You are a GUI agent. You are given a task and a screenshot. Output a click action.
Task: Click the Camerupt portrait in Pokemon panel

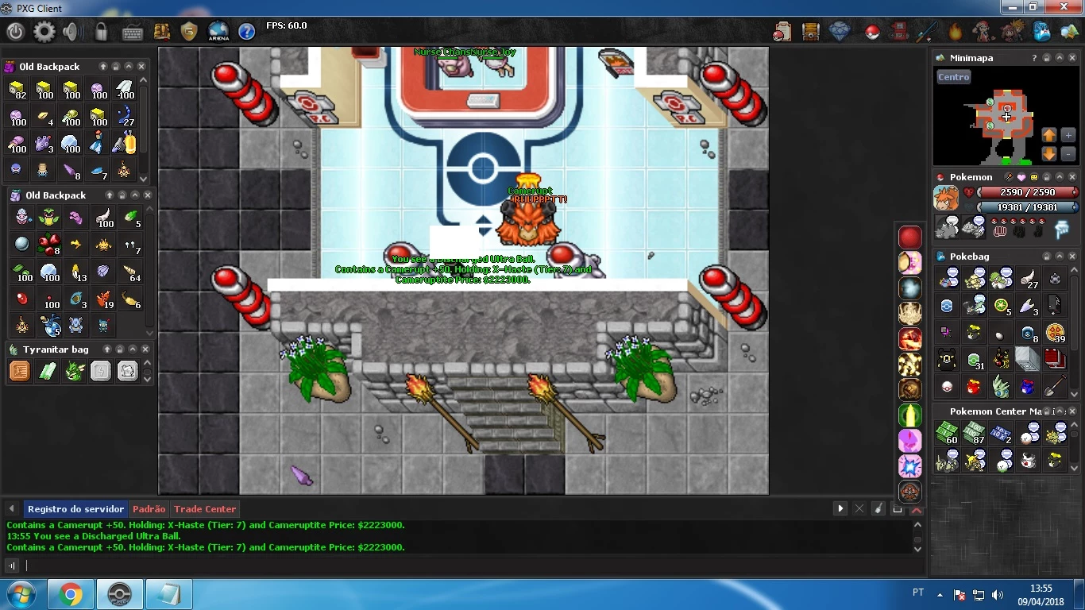[x=946, y=198]
